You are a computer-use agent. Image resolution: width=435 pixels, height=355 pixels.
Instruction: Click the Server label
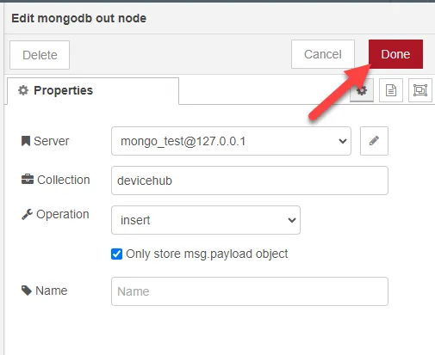[x=46, y=141]
